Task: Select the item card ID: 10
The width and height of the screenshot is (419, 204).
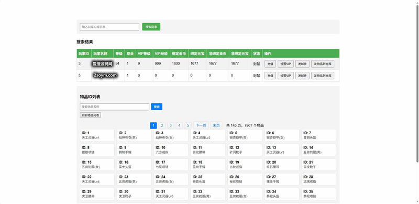Action: point(171,150)
